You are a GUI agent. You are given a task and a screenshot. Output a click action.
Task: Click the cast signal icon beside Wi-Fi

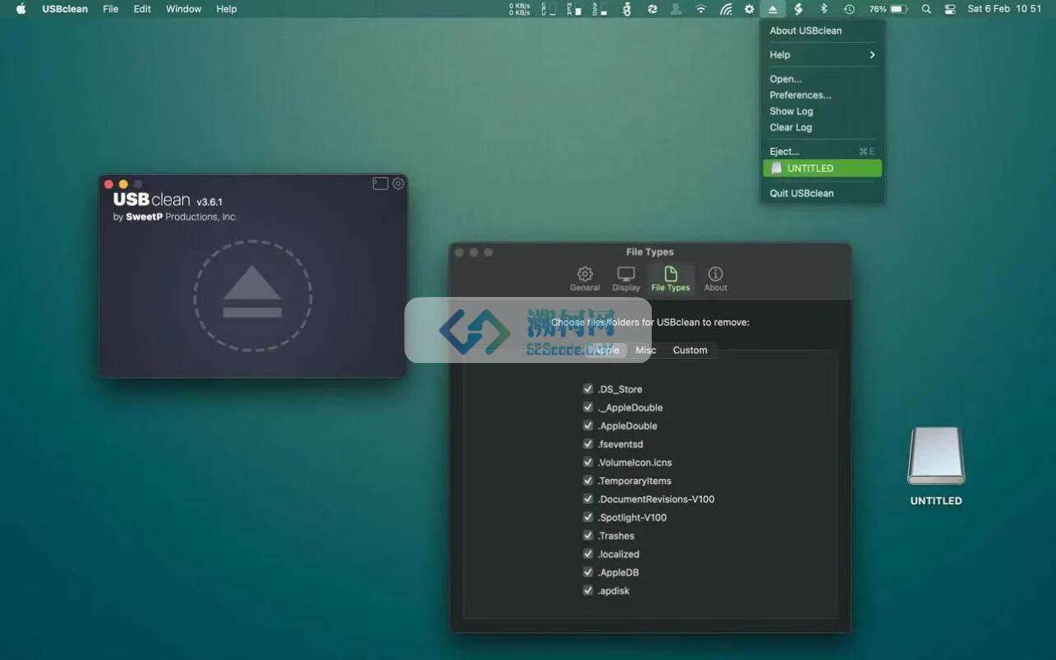click(726, 9)
